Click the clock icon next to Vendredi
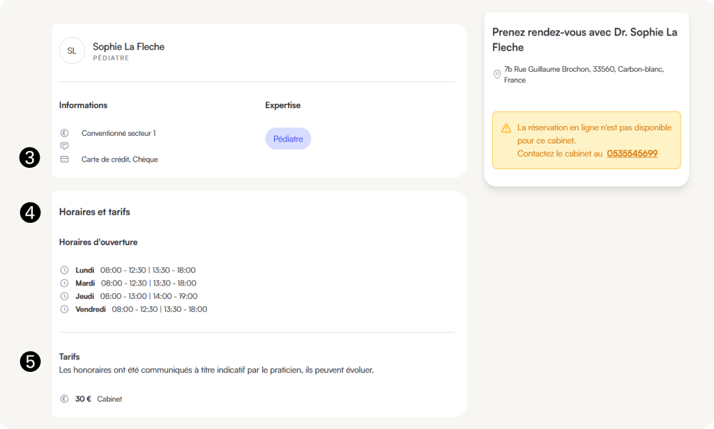This screenshot has height=429, width=714. pyautogui.click(x=64, y=309)
